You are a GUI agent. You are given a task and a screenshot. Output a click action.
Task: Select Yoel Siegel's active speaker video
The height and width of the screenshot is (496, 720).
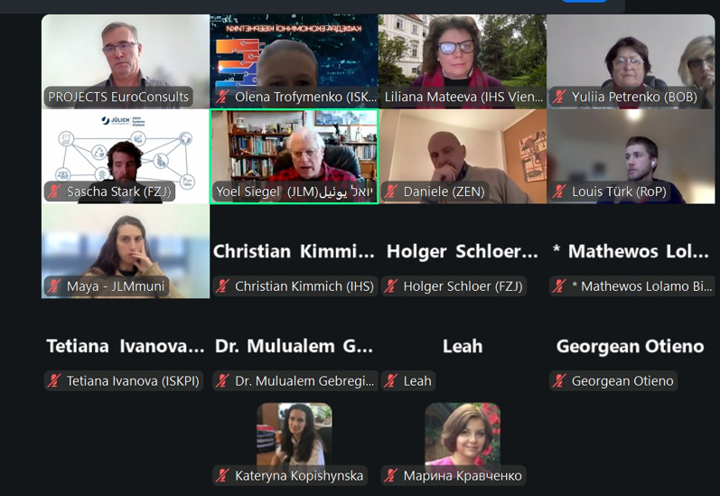click(x=294, y=156)
